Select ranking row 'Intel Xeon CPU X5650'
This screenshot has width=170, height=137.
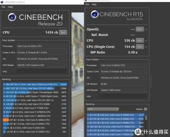[35, 104]
